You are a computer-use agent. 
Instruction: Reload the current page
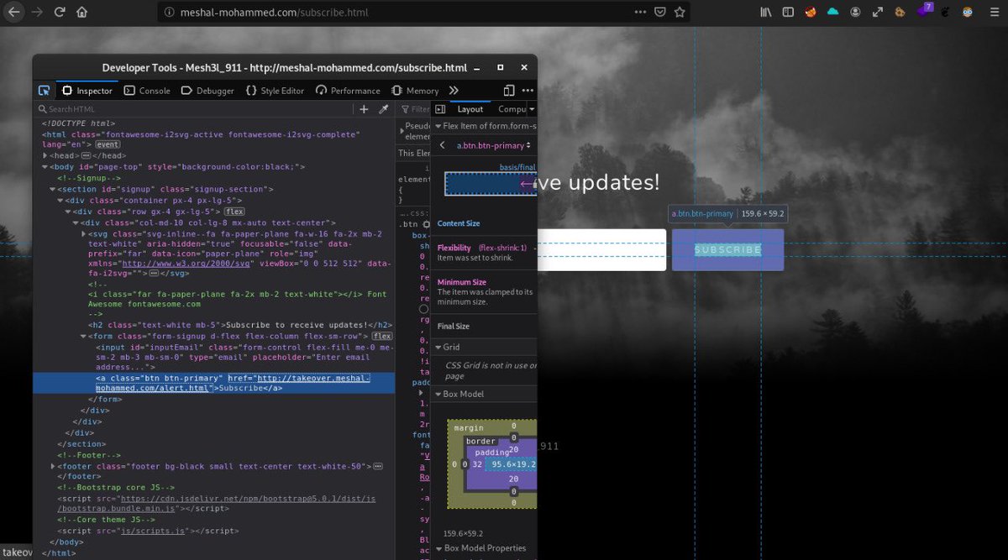60,13
